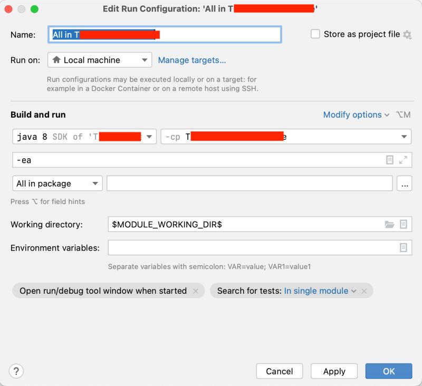Click the help question mark icon

point(16,371)
